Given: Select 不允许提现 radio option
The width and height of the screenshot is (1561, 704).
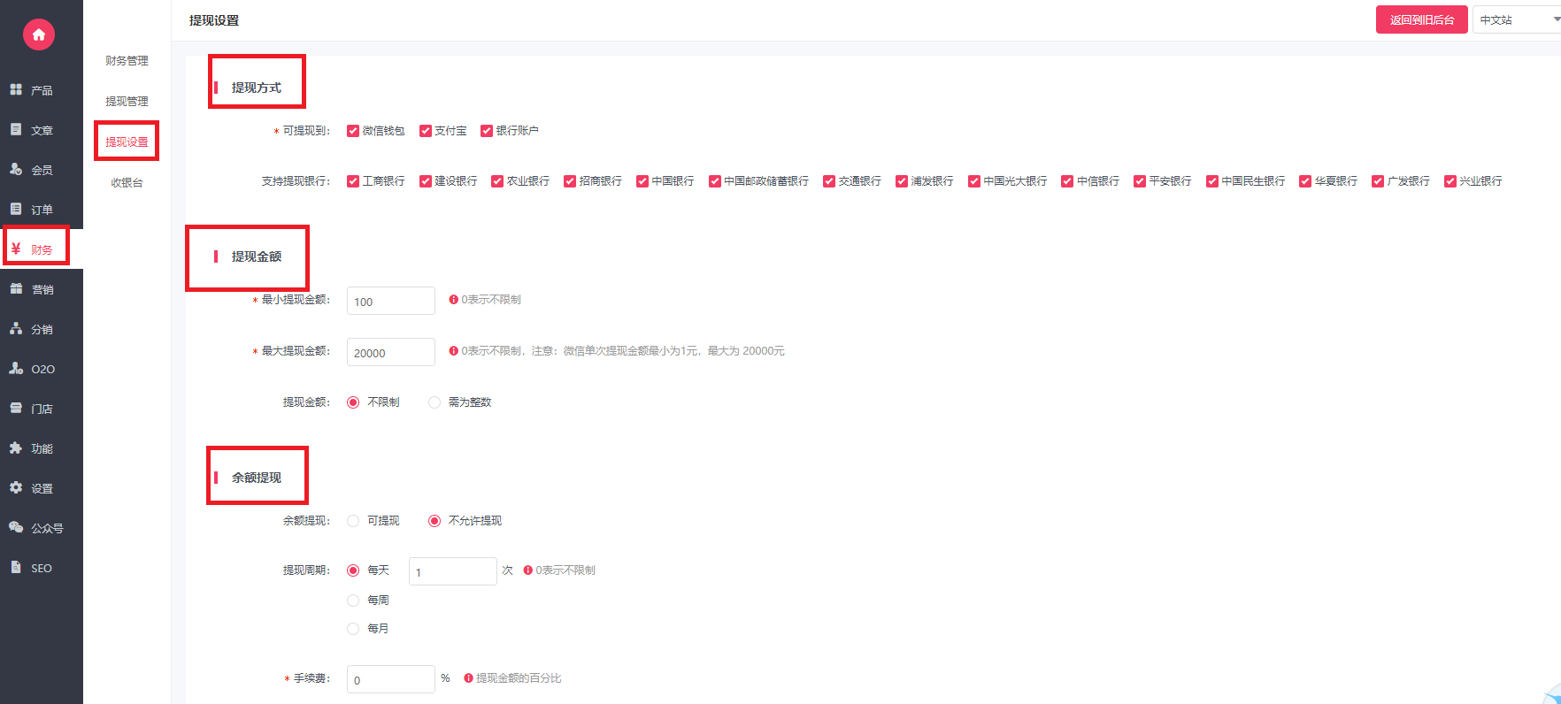Looking at the screenshot, I should 434,521.
